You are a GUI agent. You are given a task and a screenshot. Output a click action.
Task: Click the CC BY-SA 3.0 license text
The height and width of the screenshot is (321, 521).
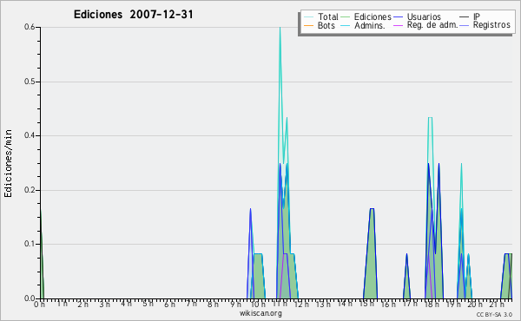pyautogui.click(x=494, y=314)
